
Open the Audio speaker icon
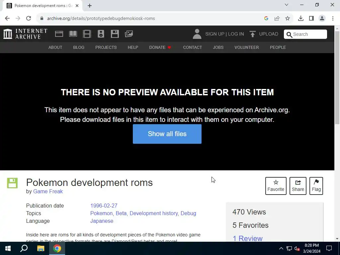point(101,34)
